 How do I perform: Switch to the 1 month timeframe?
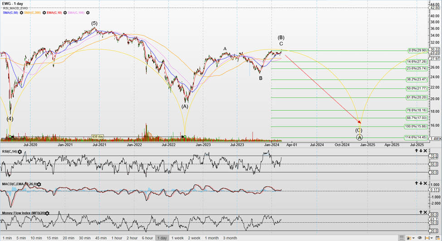tap(212, 238)
